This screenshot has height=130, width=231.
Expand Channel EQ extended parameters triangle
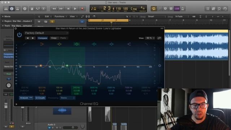(17, 104)
